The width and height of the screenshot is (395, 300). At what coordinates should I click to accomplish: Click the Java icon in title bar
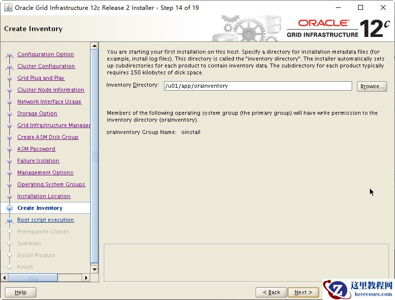tap(8, 8)
